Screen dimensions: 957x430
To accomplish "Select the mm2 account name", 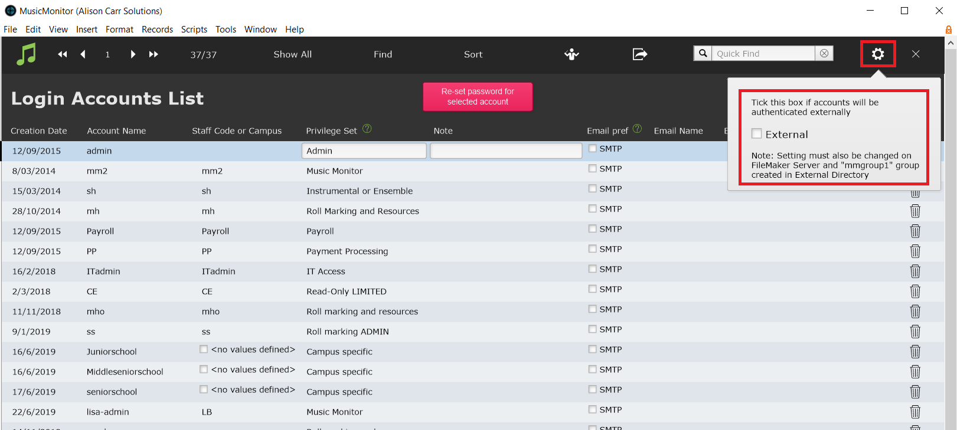I will [97, 171].
